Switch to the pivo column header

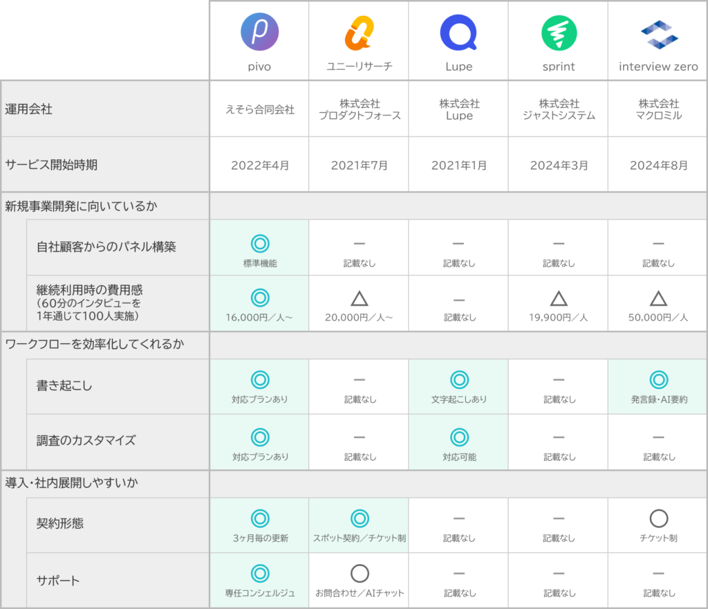pos(259,66)
